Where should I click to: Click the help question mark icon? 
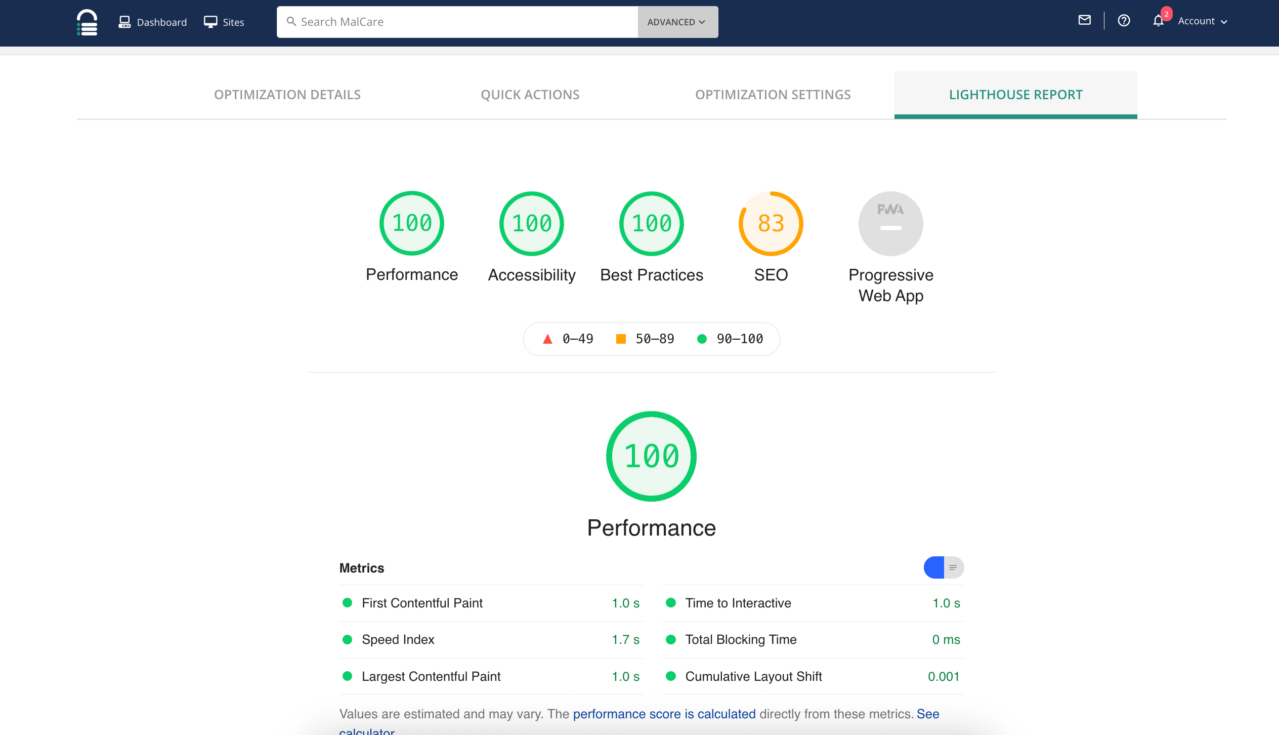coord(1124,21)
